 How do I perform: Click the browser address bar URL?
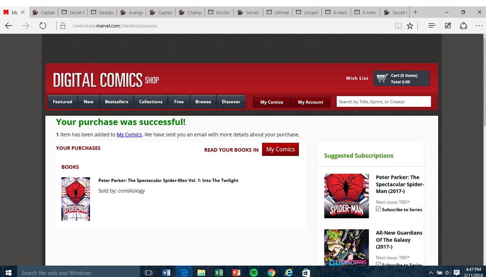click(115, 26)
